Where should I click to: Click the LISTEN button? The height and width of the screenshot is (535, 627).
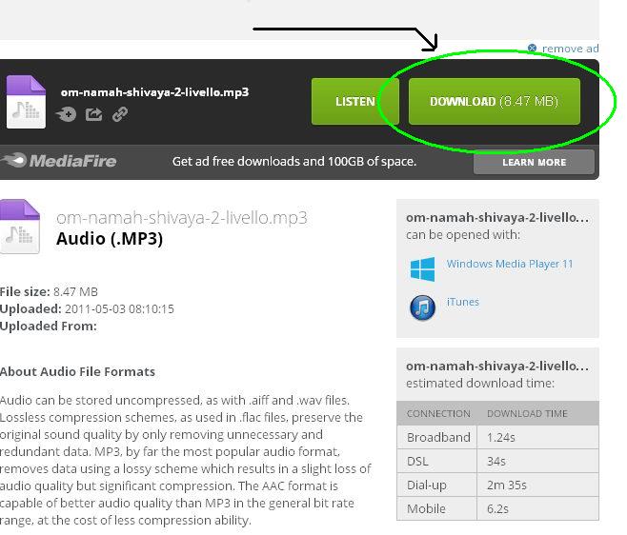[355, 102]
